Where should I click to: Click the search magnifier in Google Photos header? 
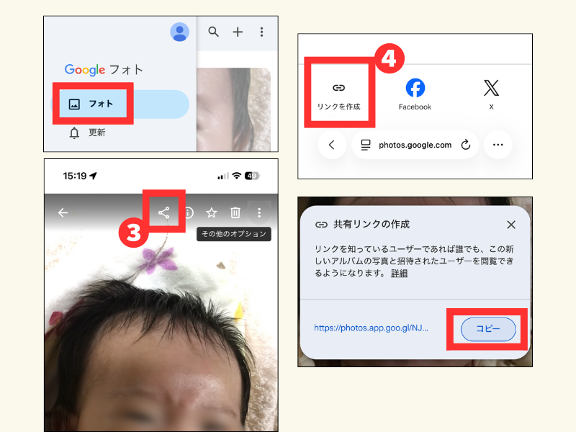coord(213,32)
